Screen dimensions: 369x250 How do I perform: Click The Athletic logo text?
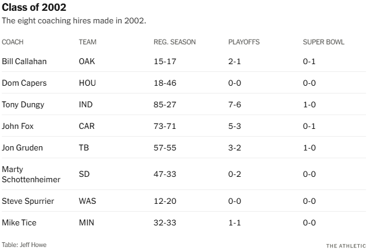coord(346,246)
